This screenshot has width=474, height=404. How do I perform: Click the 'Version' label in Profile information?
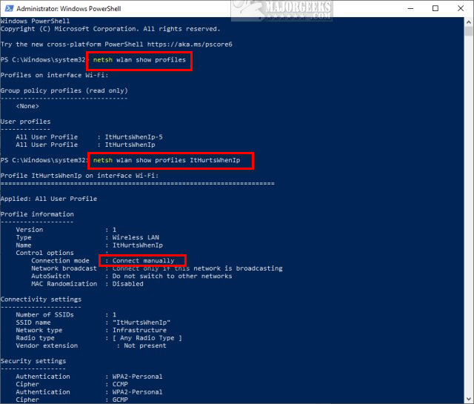tap(30, 230)
